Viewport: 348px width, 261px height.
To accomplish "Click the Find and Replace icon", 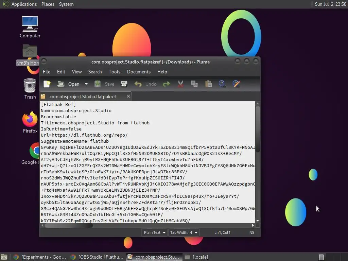I will 236,84.
